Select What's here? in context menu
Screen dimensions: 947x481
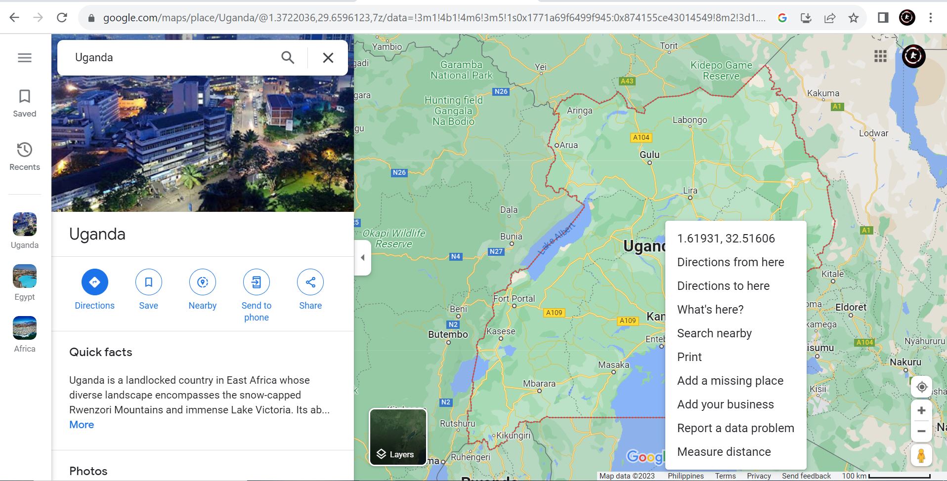point(735,310)
